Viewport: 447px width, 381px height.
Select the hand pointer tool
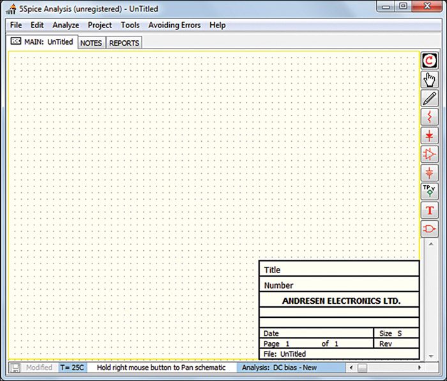429,79
